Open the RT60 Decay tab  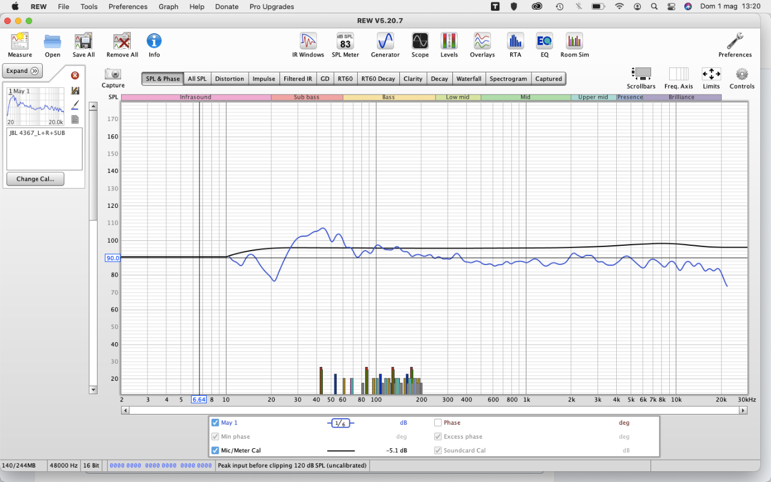pyautogui.click(x=378, y=78)
